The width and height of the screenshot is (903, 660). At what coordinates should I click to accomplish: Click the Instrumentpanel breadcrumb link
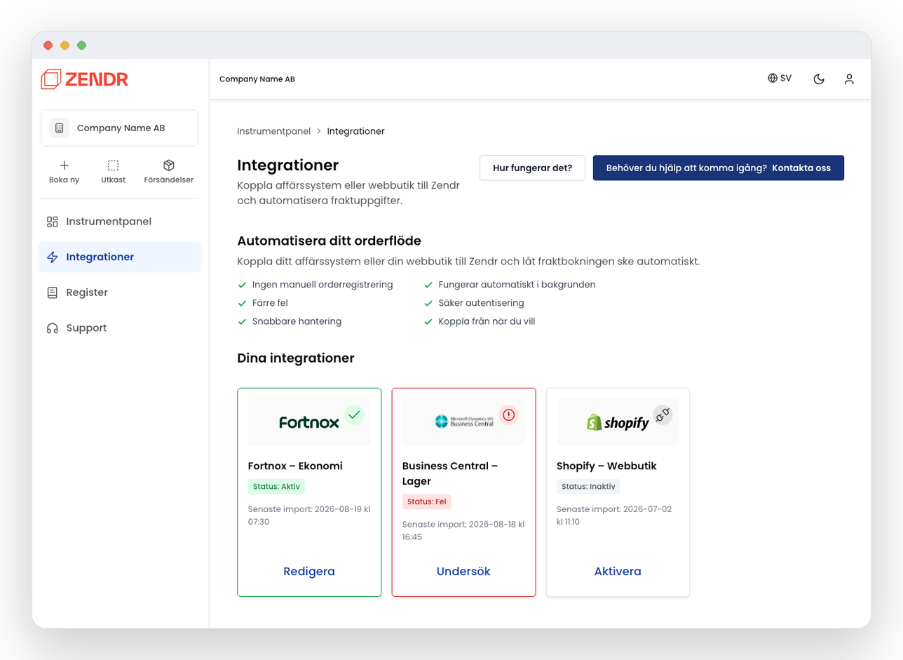tap(273, 131)
